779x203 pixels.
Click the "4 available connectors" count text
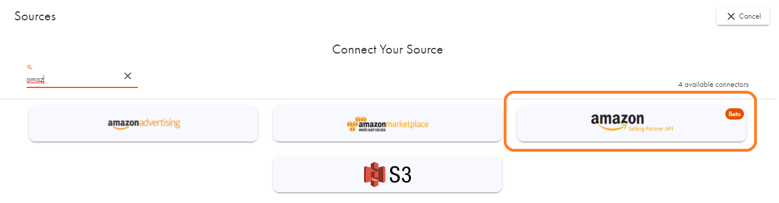tap(713, 85)
